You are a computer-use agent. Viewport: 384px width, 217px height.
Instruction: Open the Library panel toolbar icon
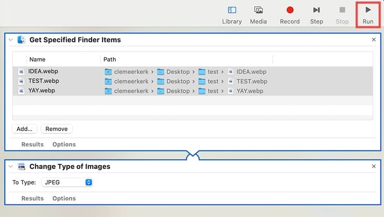pyautogui.click(x=232, y=10)
